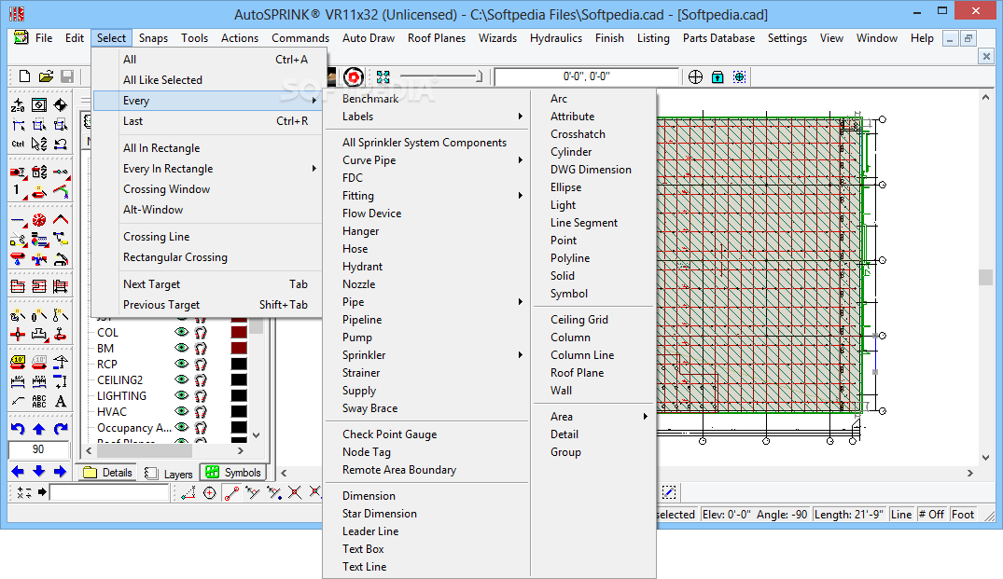Image resolution: width=1003 pixels, height=579 pixels.
Task: Toggle the '# Off' grid status indicator
Action: click(931, 515)
